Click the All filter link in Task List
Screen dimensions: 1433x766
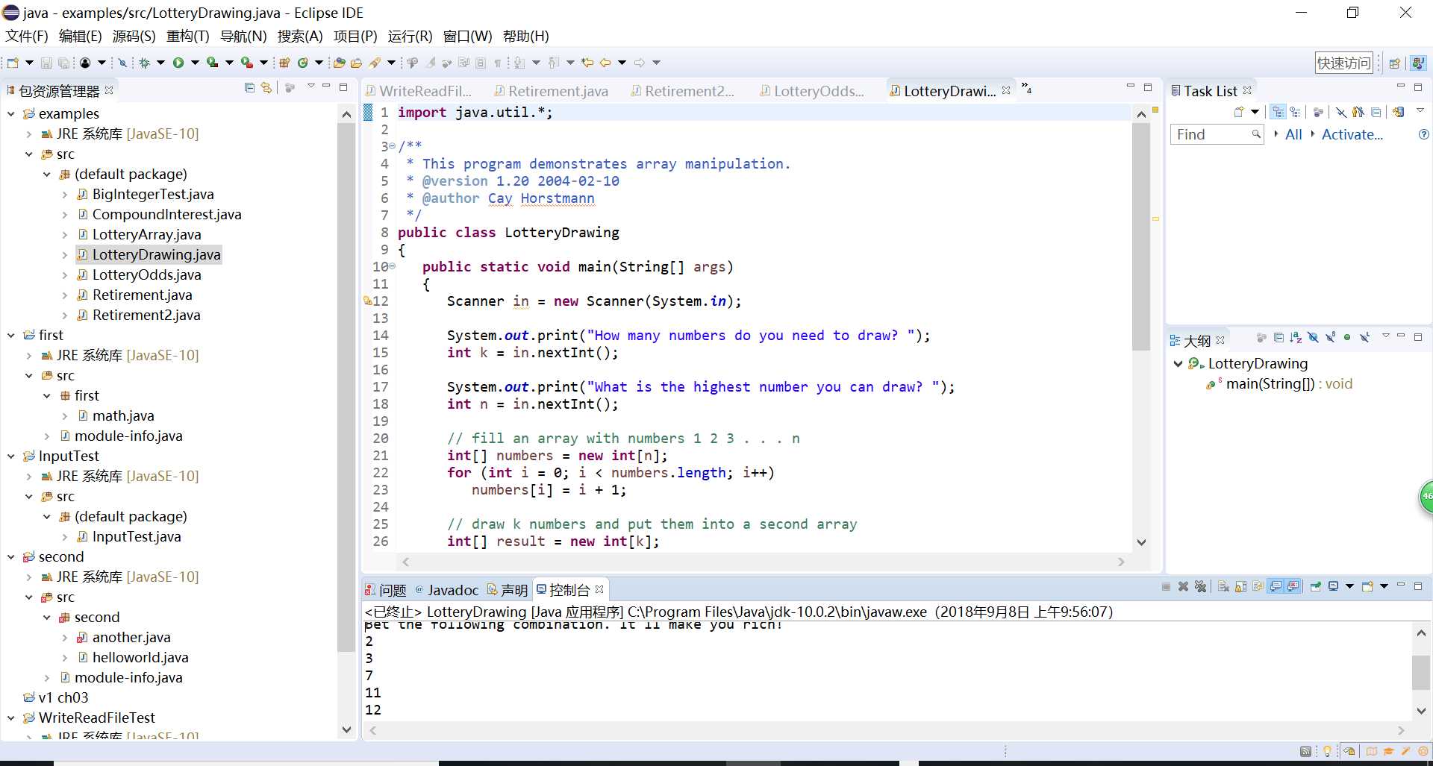[x=1293, y=134]
